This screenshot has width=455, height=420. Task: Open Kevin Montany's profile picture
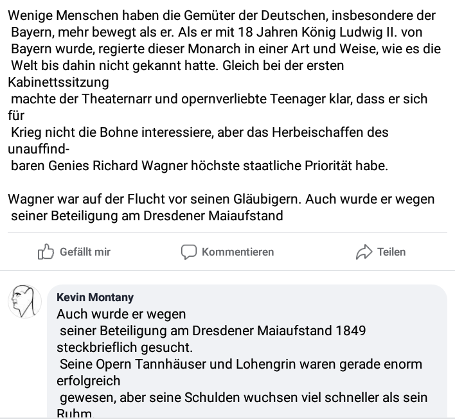[x=24, y=301]
